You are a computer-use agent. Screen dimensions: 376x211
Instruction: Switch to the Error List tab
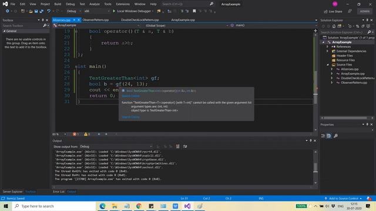[x=59, y=192]
